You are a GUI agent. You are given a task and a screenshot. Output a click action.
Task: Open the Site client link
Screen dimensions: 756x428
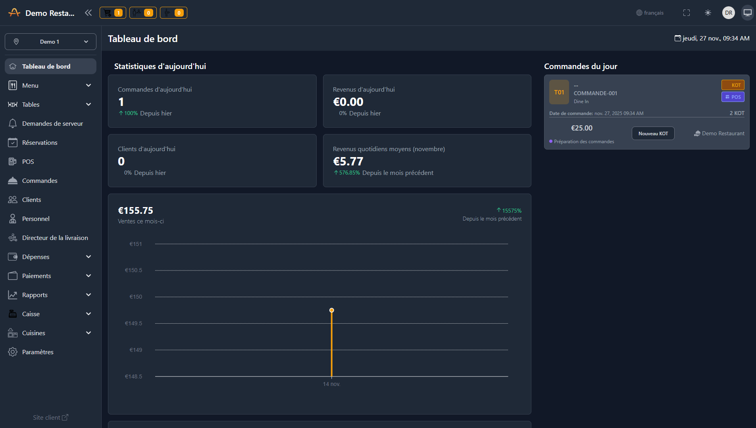click(x=50, y=417)
